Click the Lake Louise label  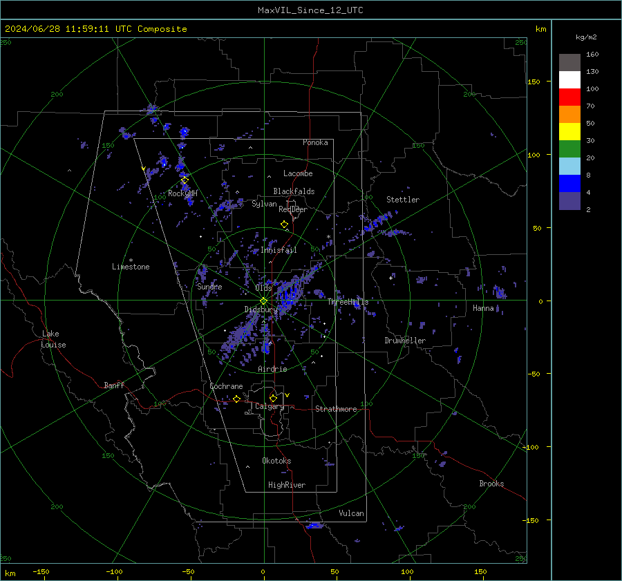click(54, 339)
